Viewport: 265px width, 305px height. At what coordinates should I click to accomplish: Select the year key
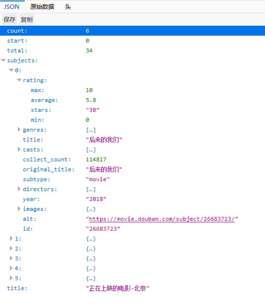(31, 199)
